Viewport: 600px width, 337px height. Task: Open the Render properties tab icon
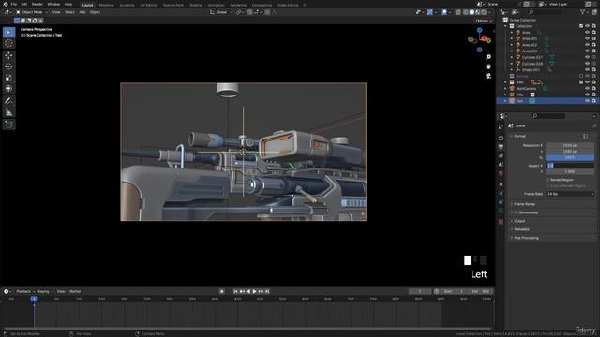pyautogui.click(x=501, y=138)
